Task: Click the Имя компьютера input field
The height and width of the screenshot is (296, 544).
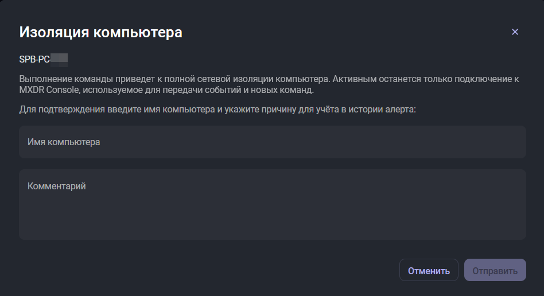Action: click(x=272, y=142)
